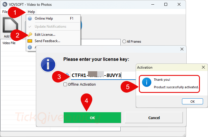The image size is (208, 137).
Task: Click Cancel in the license dialog
Action: tap(154, 118)
